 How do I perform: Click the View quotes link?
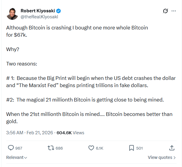coord(160,157)
